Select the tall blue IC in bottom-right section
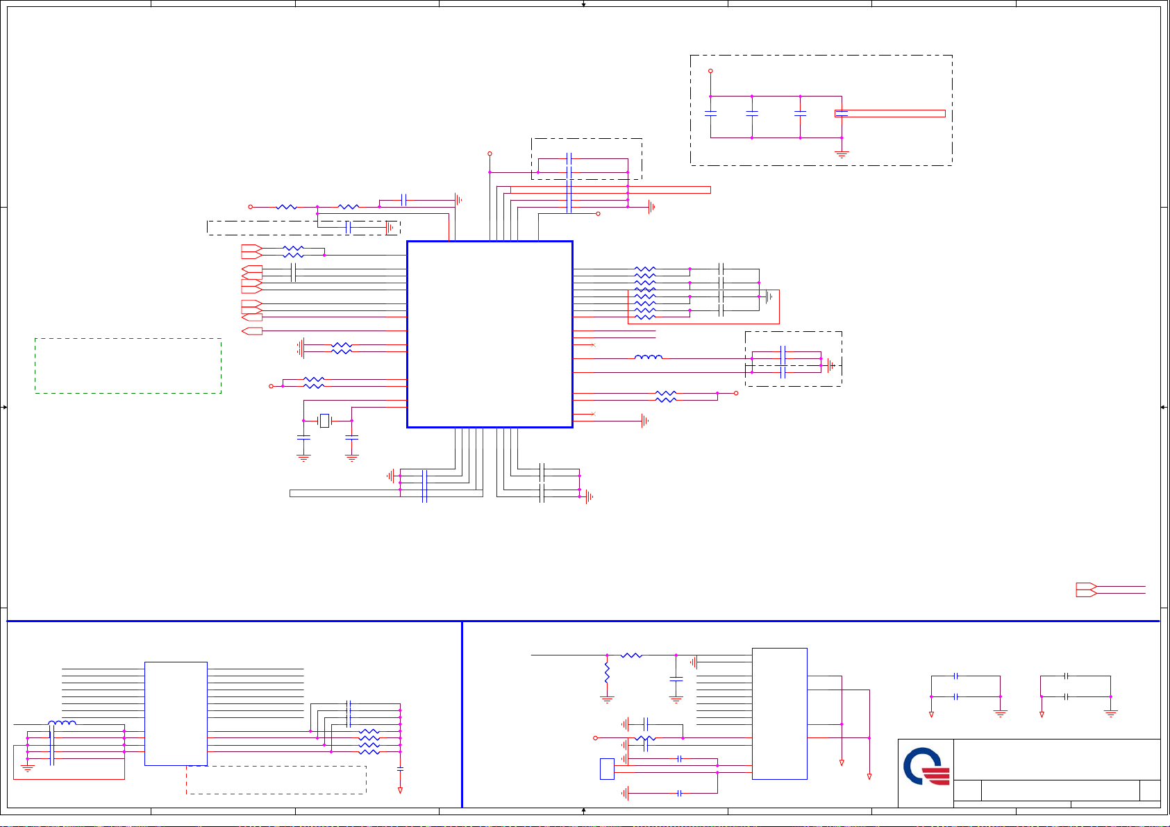This screenshot has width=1170, height=827. click(780, 714)
